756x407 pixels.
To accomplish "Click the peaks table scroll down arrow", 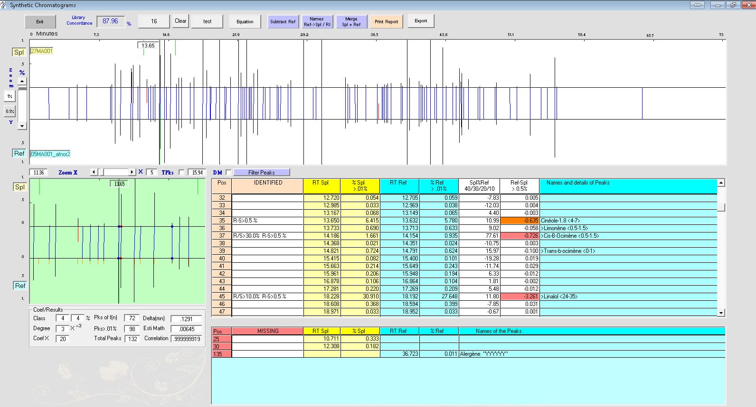I will tap(721, 313).
